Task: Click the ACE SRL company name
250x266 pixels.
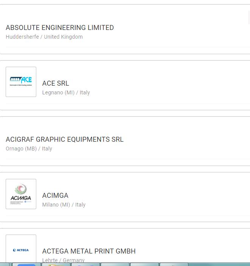Action: click(x=56, y=83)
